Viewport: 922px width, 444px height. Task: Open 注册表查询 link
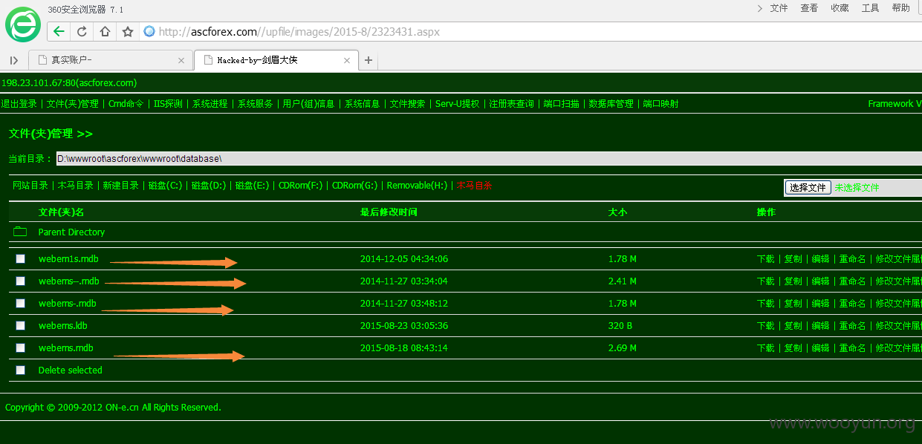tap(512, 104)
